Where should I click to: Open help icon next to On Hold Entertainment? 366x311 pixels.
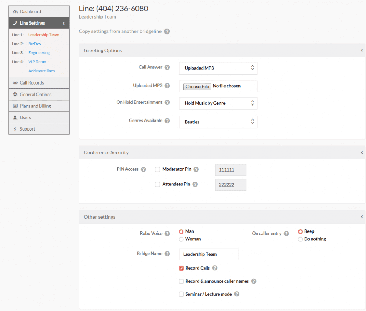click(167, 102)
